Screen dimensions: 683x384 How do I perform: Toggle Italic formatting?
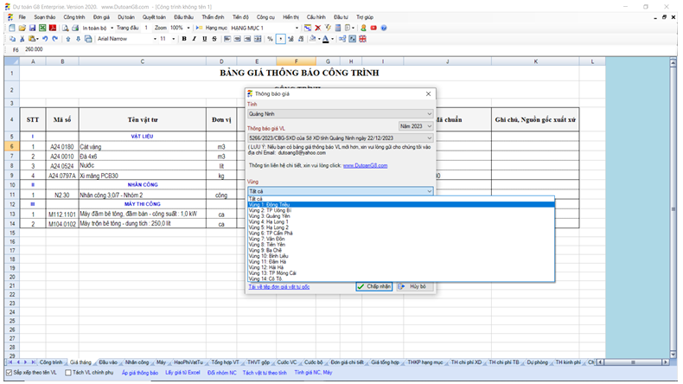pyautogui.click(x=194, y=39)
